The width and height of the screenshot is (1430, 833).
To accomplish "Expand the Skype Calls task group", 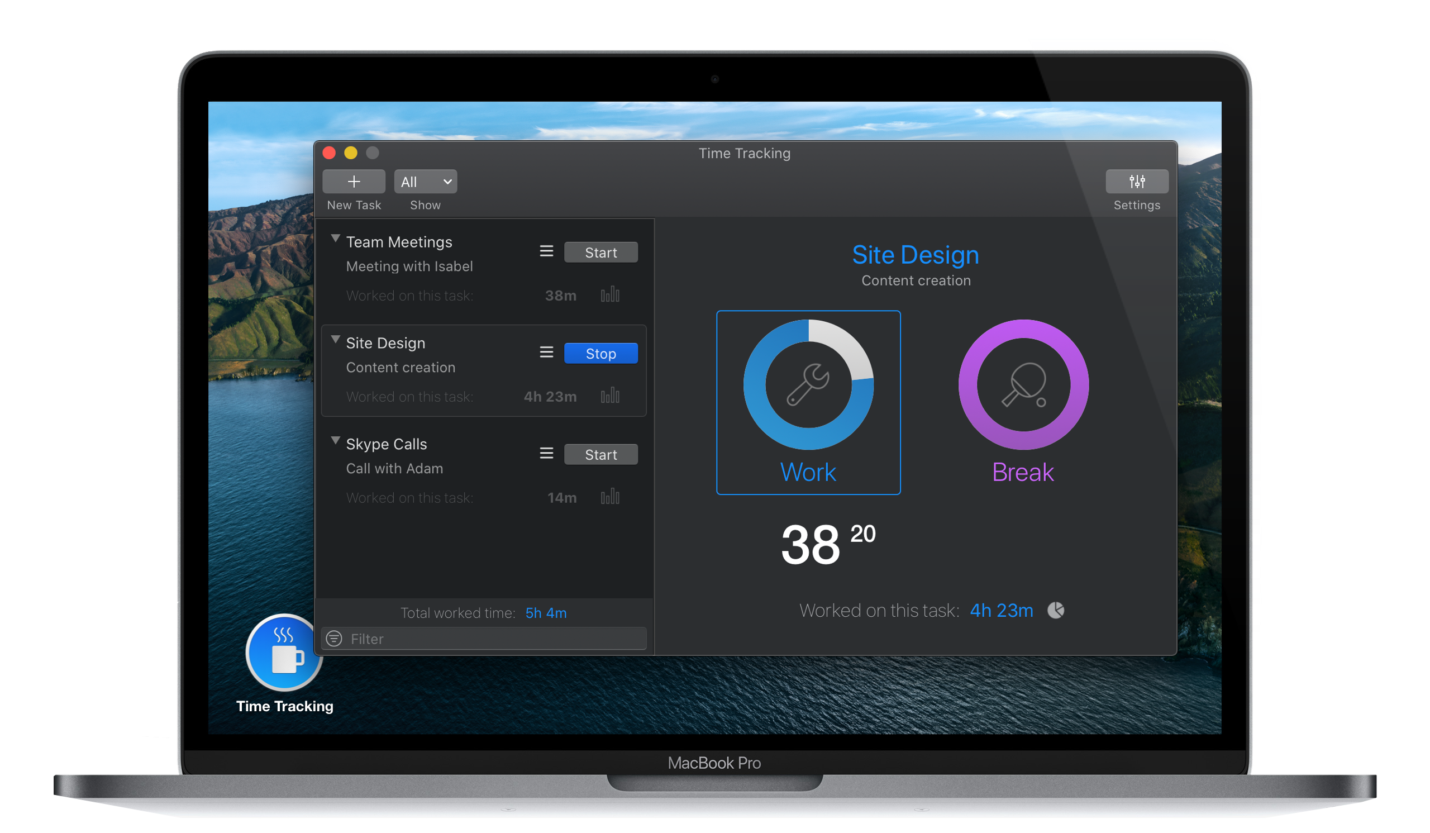I will [334, 443].
